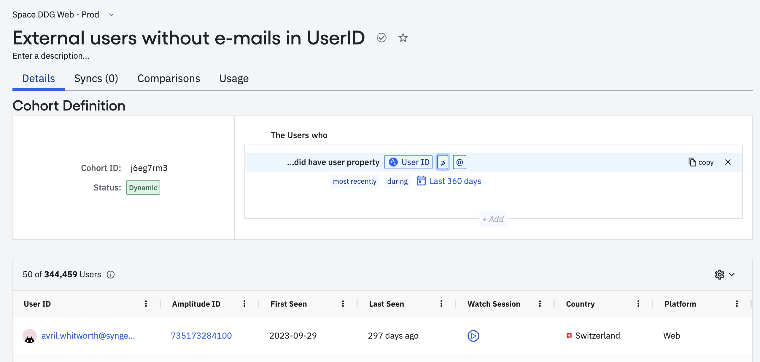Click the verified checkmark badge icon
This screenshot has width=760, height=362.
click(382, 38)
